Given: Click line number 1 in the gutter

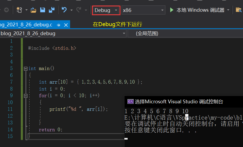Looking at the screenshot, I should coord(11,41).
